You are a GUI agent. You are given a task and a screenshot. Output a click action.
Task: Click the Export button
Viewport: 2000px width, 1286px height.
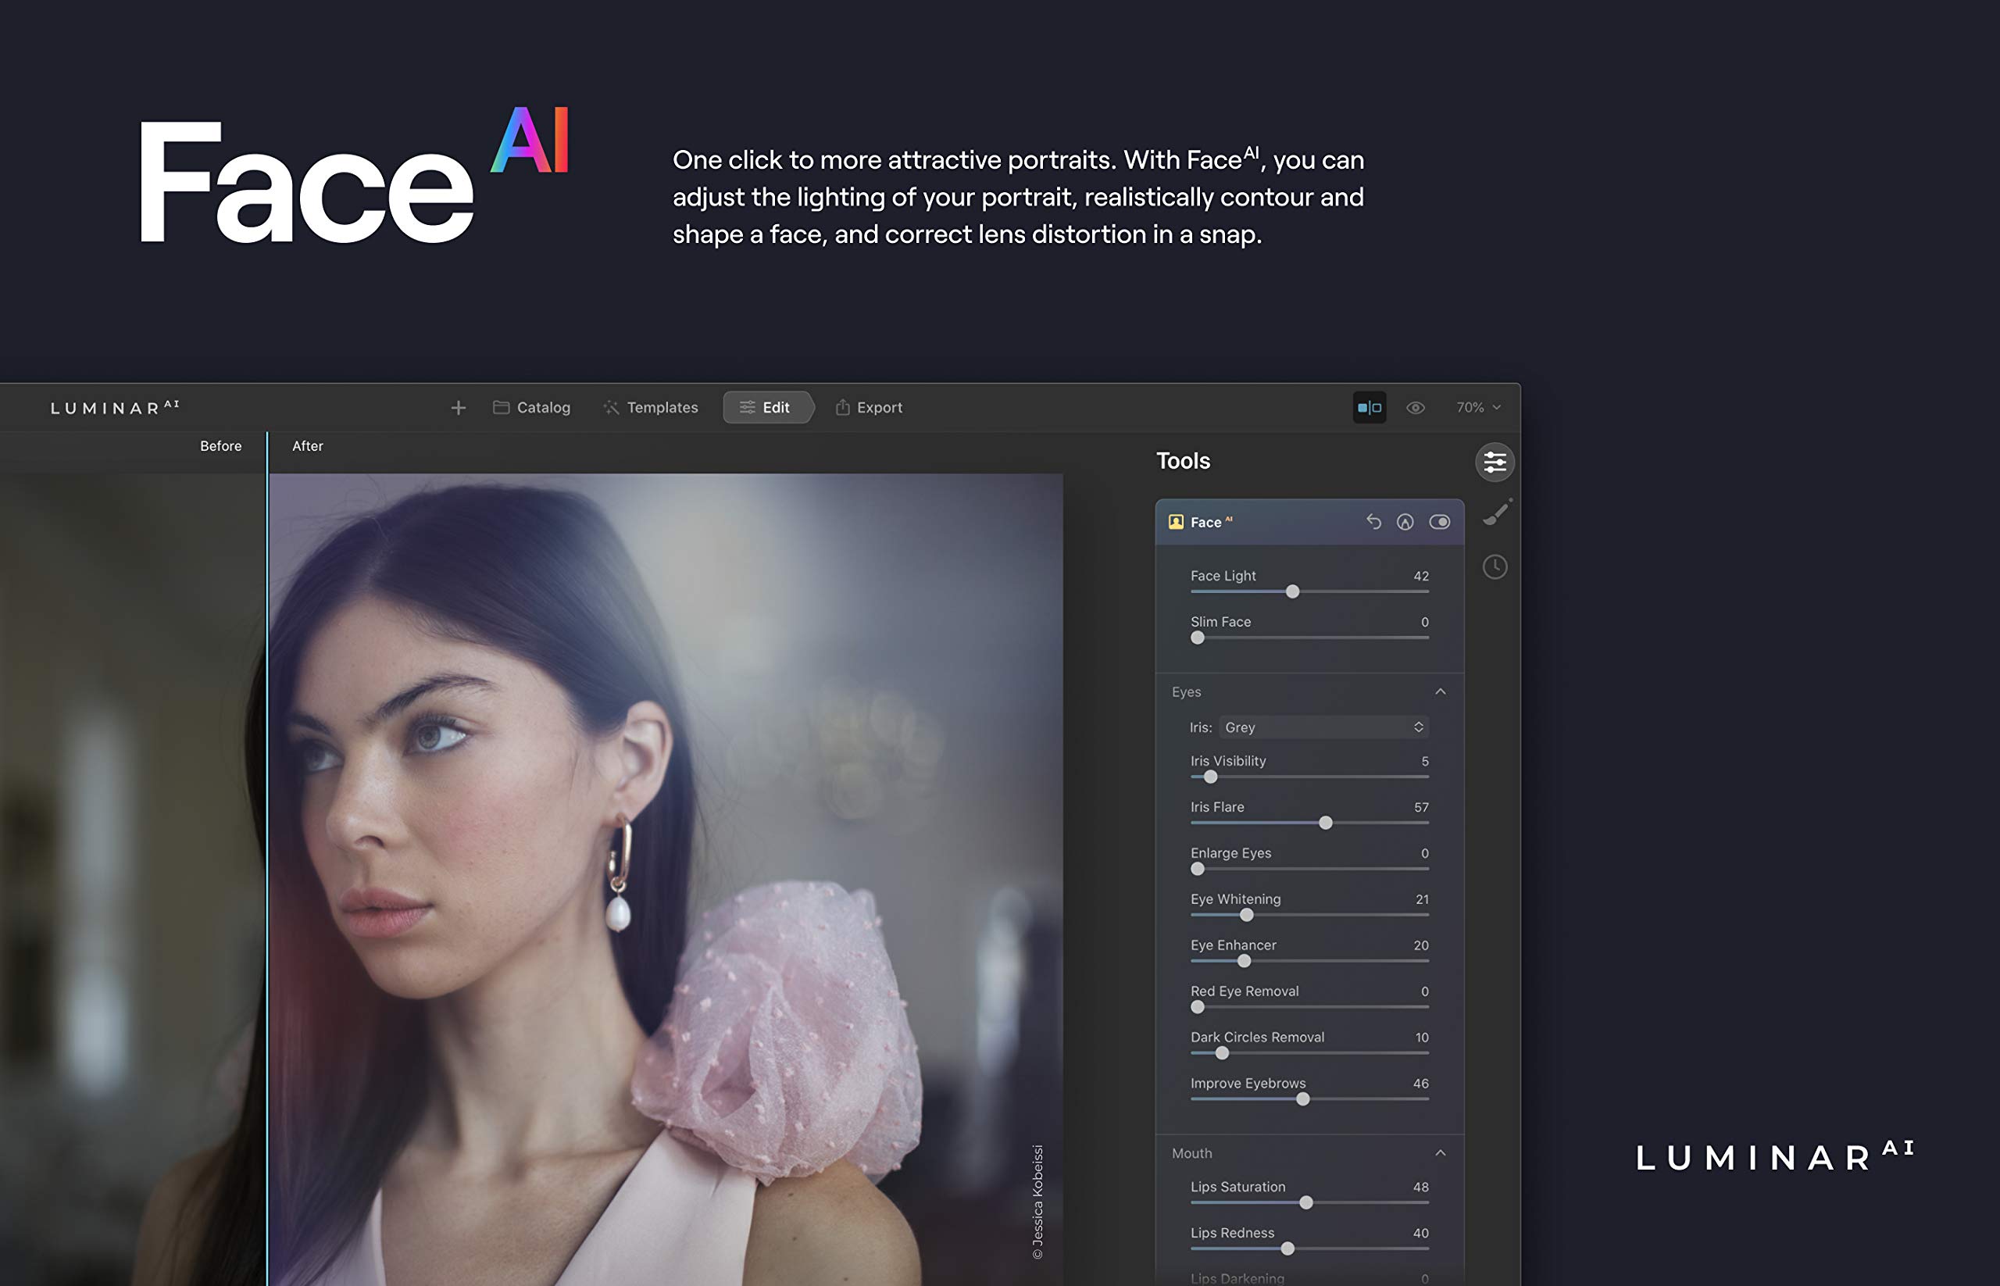coord(869,408)
